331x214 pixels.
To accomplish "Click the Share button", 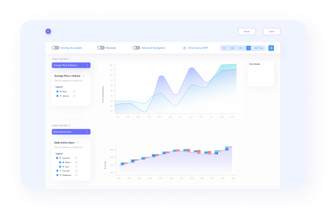I will coord(247,32).
